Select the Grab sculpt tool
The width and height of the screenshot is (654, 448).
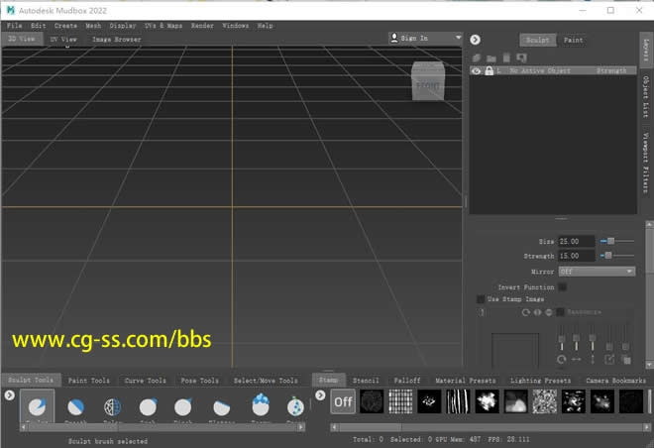(148, 407)
